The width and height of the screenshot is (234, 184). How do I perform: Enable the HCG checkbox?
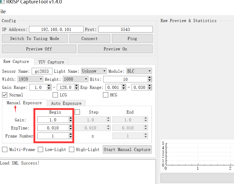[x=106, y=95]
